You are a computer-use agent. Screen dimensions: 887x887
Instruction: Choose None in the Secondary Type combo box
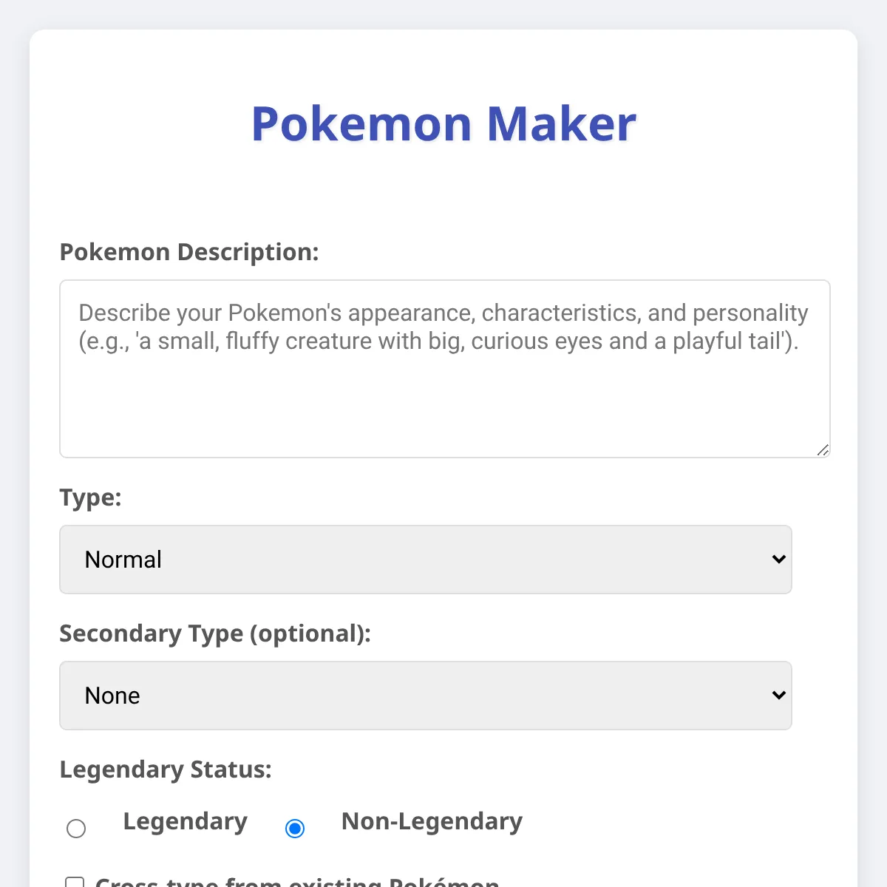[425, 696]
